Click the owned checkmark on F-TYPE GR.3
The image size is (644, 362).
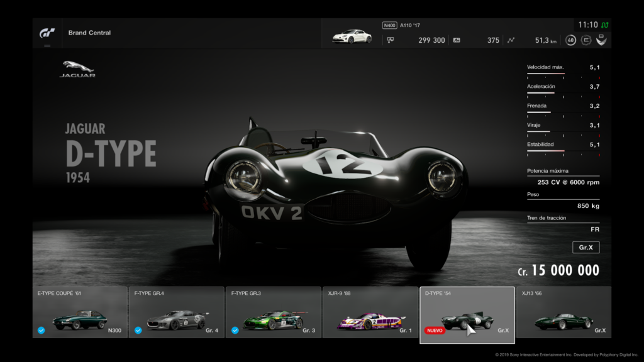coord(235,330)
